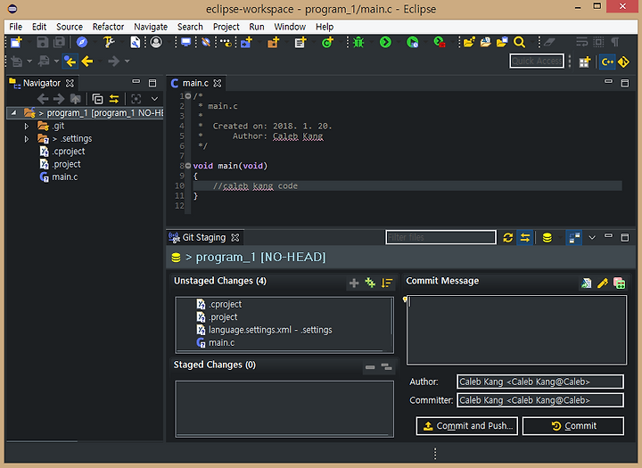Launch Debug with the green bug icon

[x=358, y=42]
